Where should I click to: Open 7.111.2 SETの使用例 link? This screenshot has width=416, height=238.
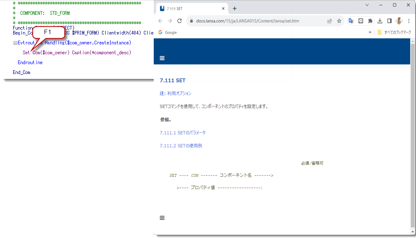point(181,146)
